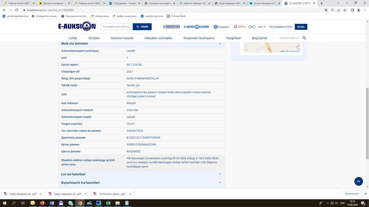Click the scroll-to-top round arrow button
Viewport: 369px width, 207px height.
coord(358,181)
